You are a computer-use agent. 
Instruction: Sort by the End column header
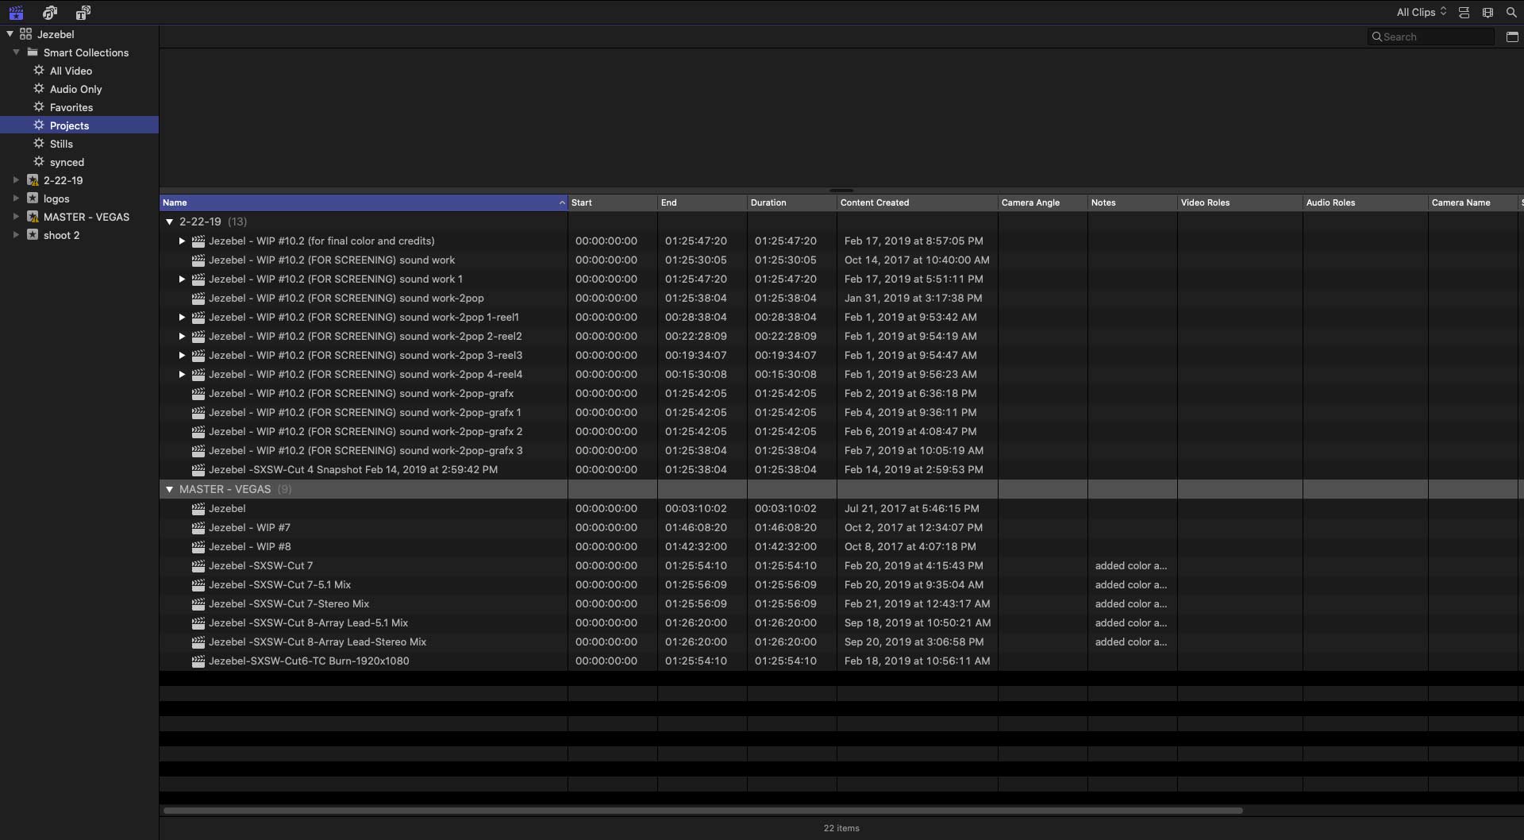point(702,202)
